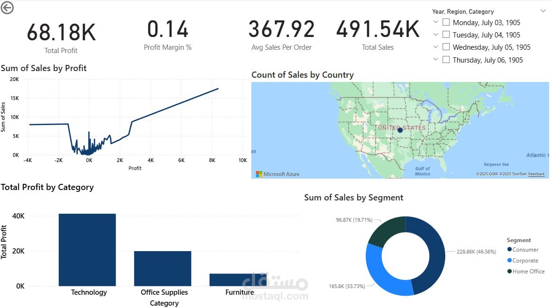The height and width of the screenshot is (308, 551).
Task: Check the Thursday, July 06, 1905 checkbox
Action: coord(446,59)
